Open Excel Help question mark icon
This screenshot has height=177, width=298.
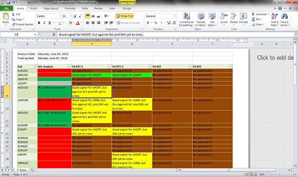(x=280, y=8)
